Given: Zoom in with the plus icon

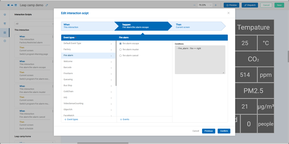Looking at the screenshot, I should pyautogui.click(x=216, y=5).
